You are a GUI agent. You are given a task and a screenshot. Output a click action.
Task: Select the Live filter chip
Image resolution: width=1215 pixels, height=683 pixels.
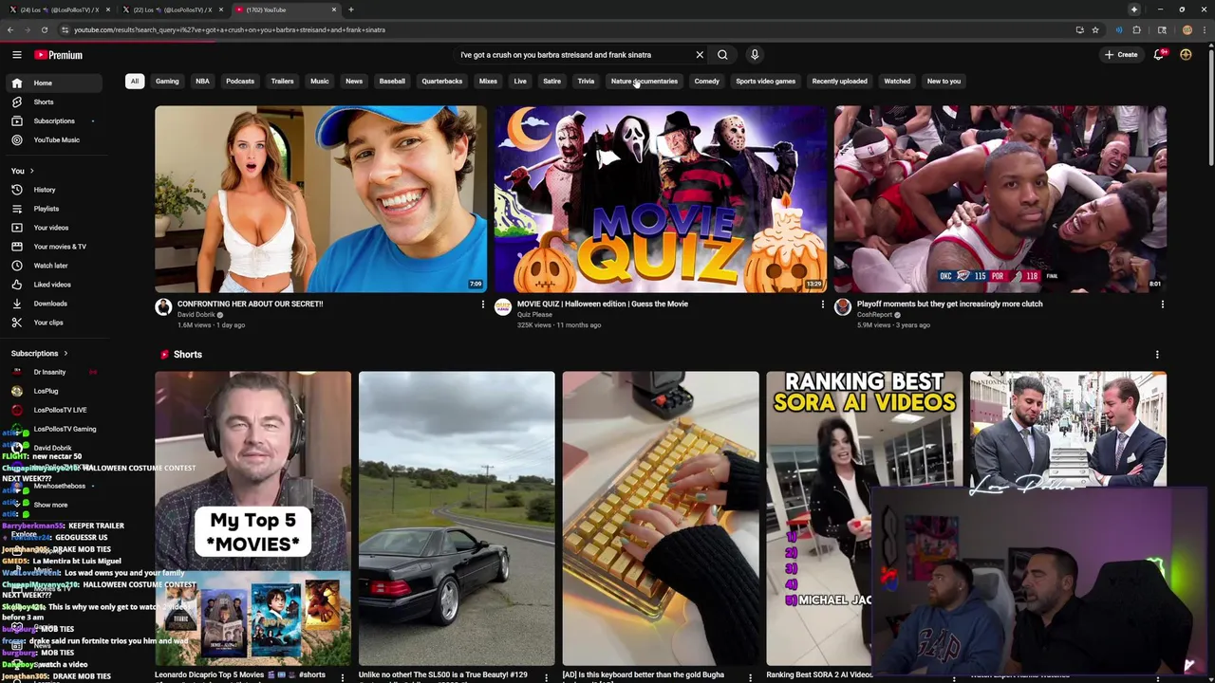520,81
